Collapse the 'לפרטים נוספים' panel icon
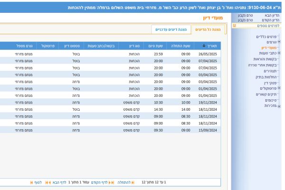The height and width of the screenshot is (190, 285). click(235, 26)
